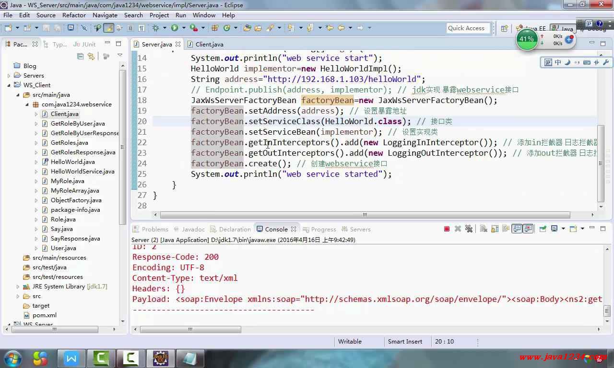
Task: Click the Back navigation arrow icon
Action: click(341, 28)
